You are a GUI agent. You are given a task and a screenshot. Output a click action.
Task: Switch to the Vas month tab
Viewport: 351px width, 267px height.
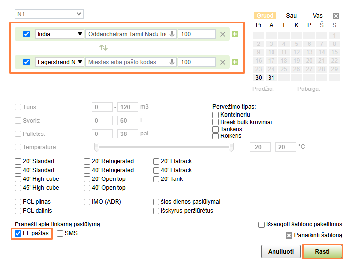tap(318, 16)
